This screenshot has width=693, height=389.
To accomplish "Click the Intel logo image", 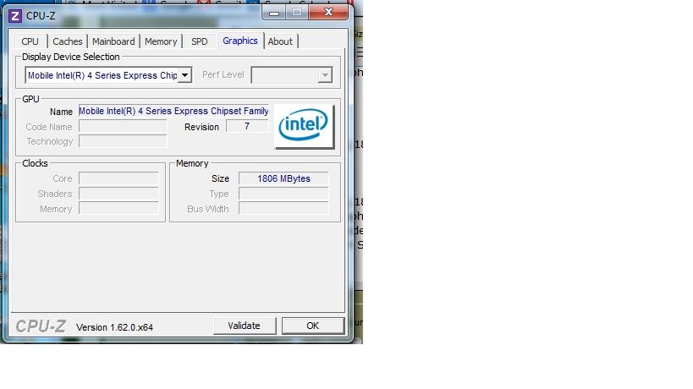I will click(305, 127).
